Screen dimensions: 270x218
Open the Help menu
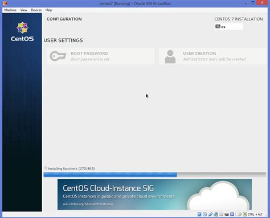[48, 10]
